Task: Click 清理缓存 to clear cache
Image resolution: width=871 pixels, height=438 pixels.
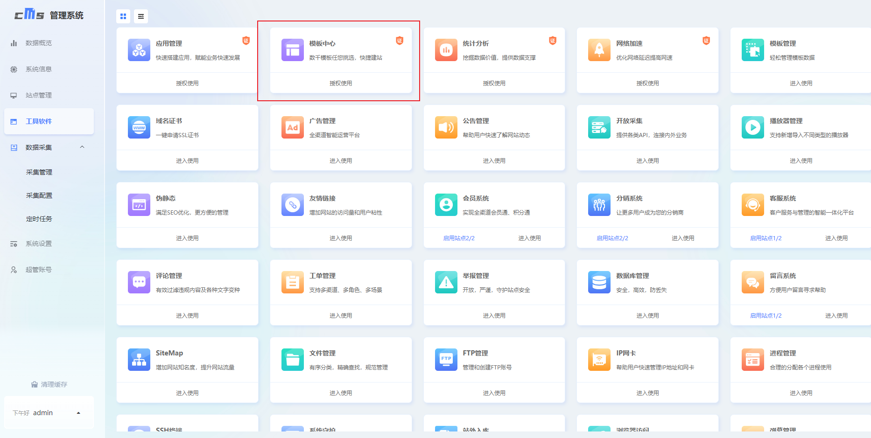Action: 49,384
